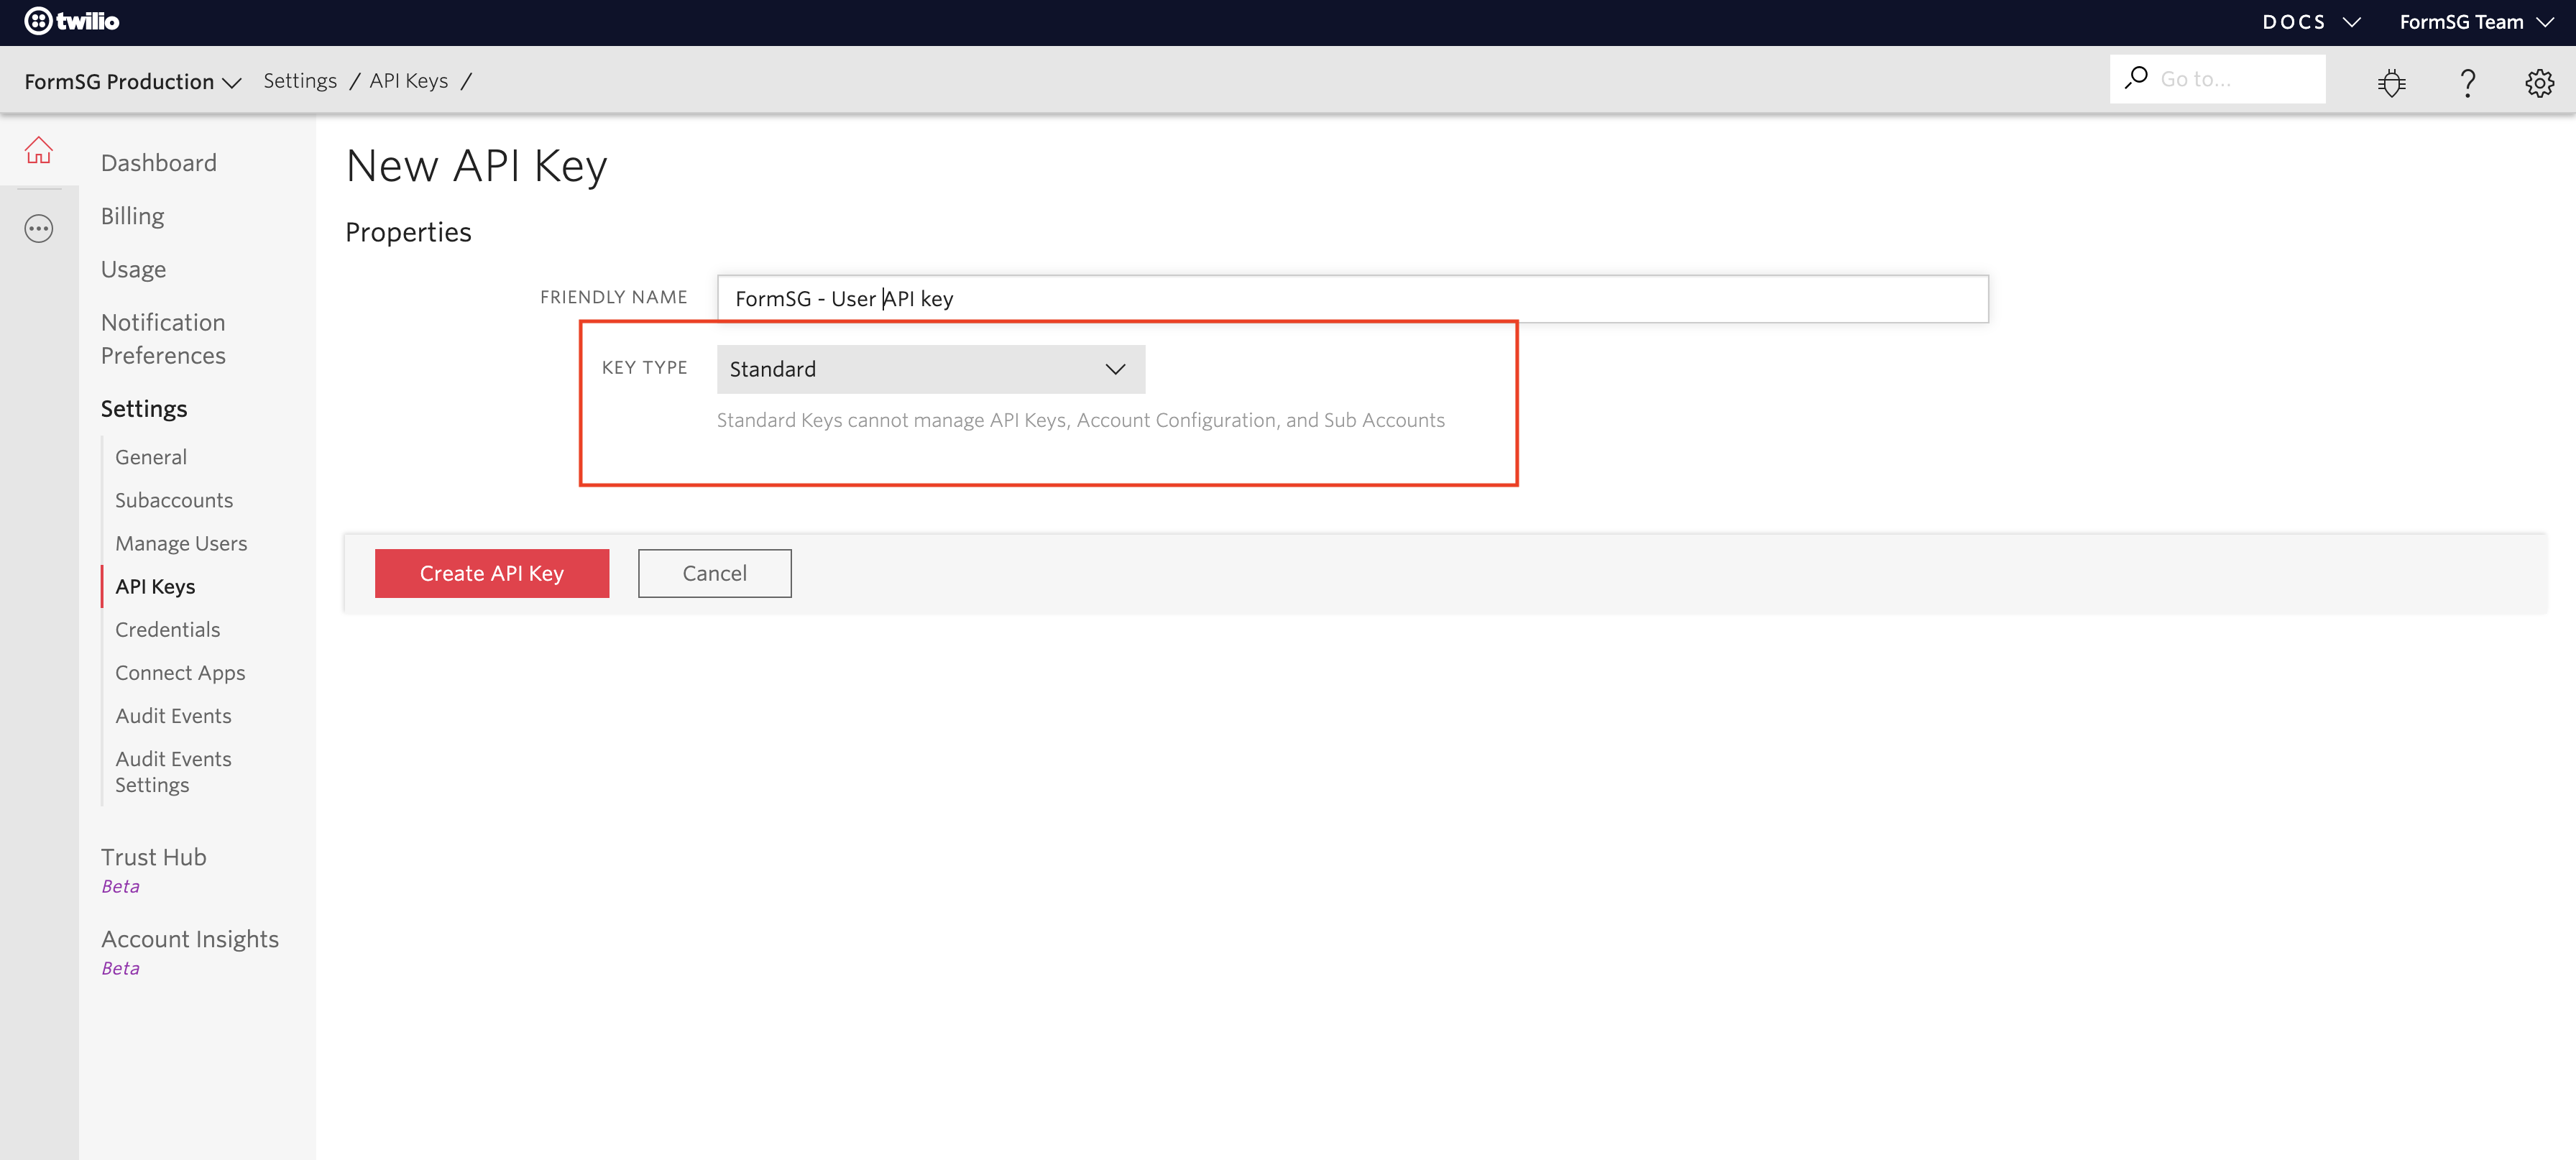Open Usage in sidebar
The width and height of the screenshot is (2576, 1160).
(133, 270)
